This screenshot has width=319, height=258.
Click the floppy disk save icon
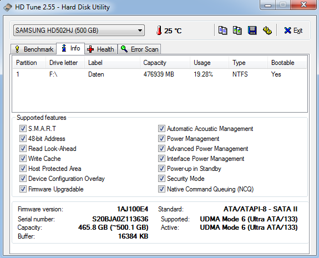coord(252,31)
